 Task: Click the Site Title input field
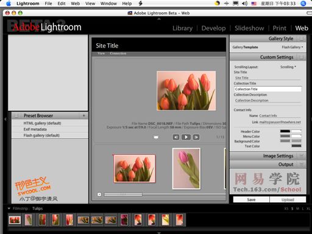click(x=268, y=78)
